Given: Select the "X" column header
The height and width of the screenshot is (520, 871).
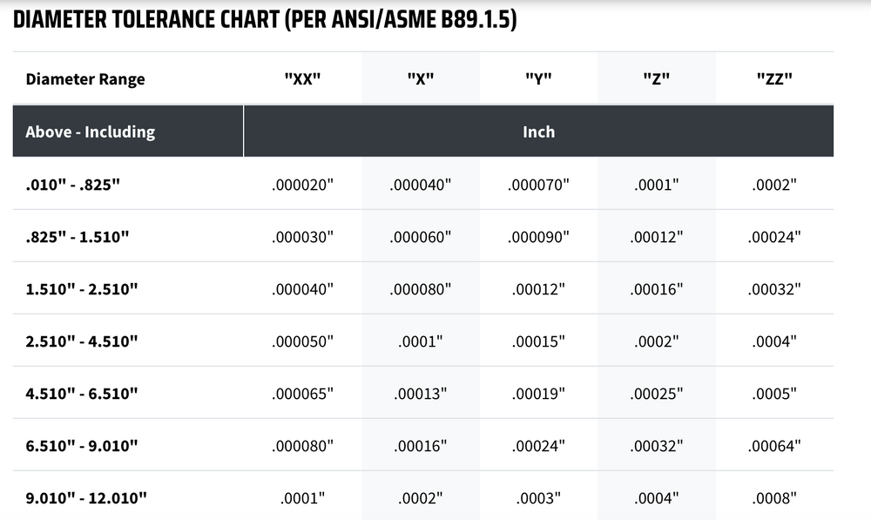Looking at the screenshot, I should (421, 79).
